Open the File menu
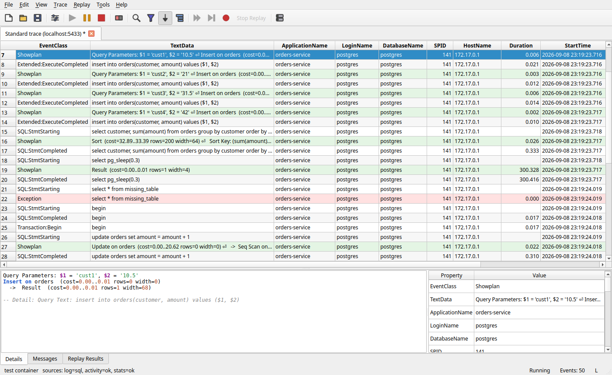612x375 pixels. click(x=8, y=4)
